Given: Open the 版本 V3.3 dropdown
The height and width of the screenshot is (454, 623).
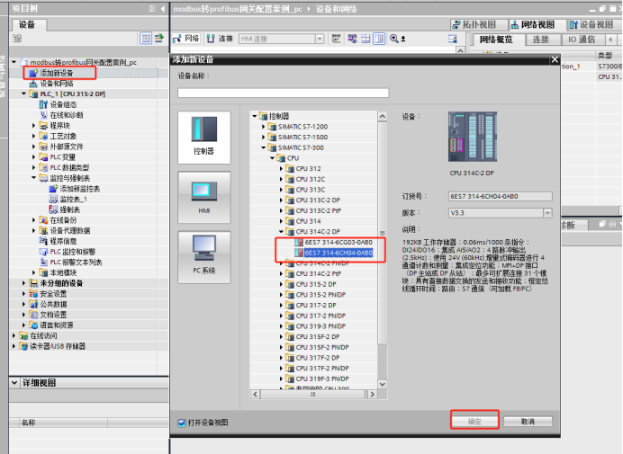Looking at the screenshot, I should (547, 213).
